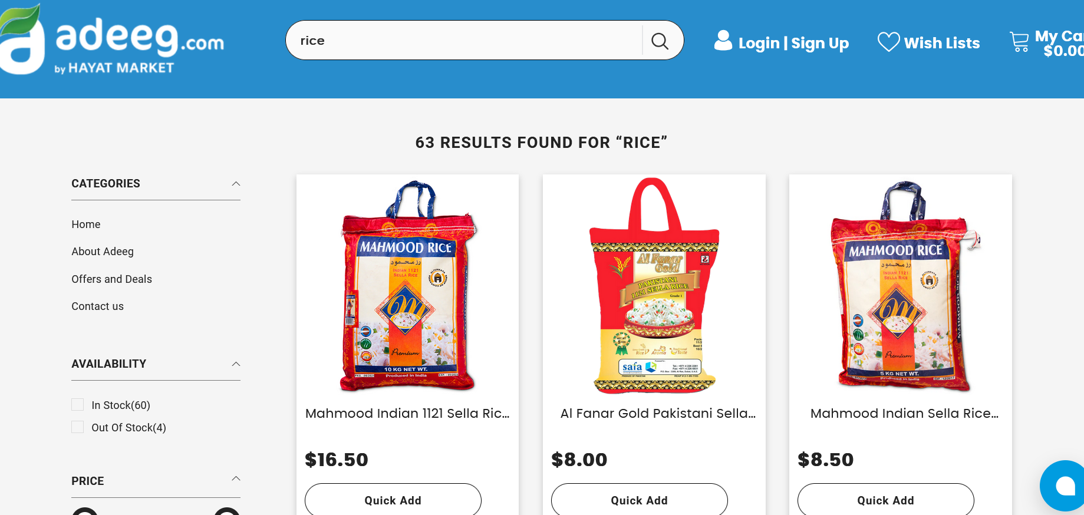1084x515 pixels.
Task: Click the heart Wish Lists icon
Action: (888, 42)
